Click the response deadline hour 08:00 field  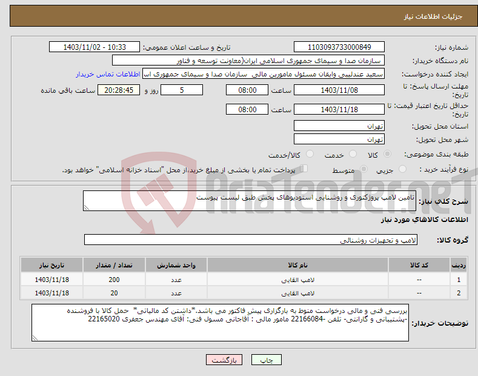tap(247, 90)
